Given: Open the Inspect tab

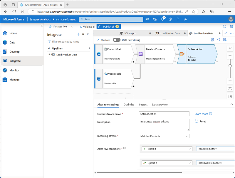Looking at the screenshot, I should coord(143,105).
